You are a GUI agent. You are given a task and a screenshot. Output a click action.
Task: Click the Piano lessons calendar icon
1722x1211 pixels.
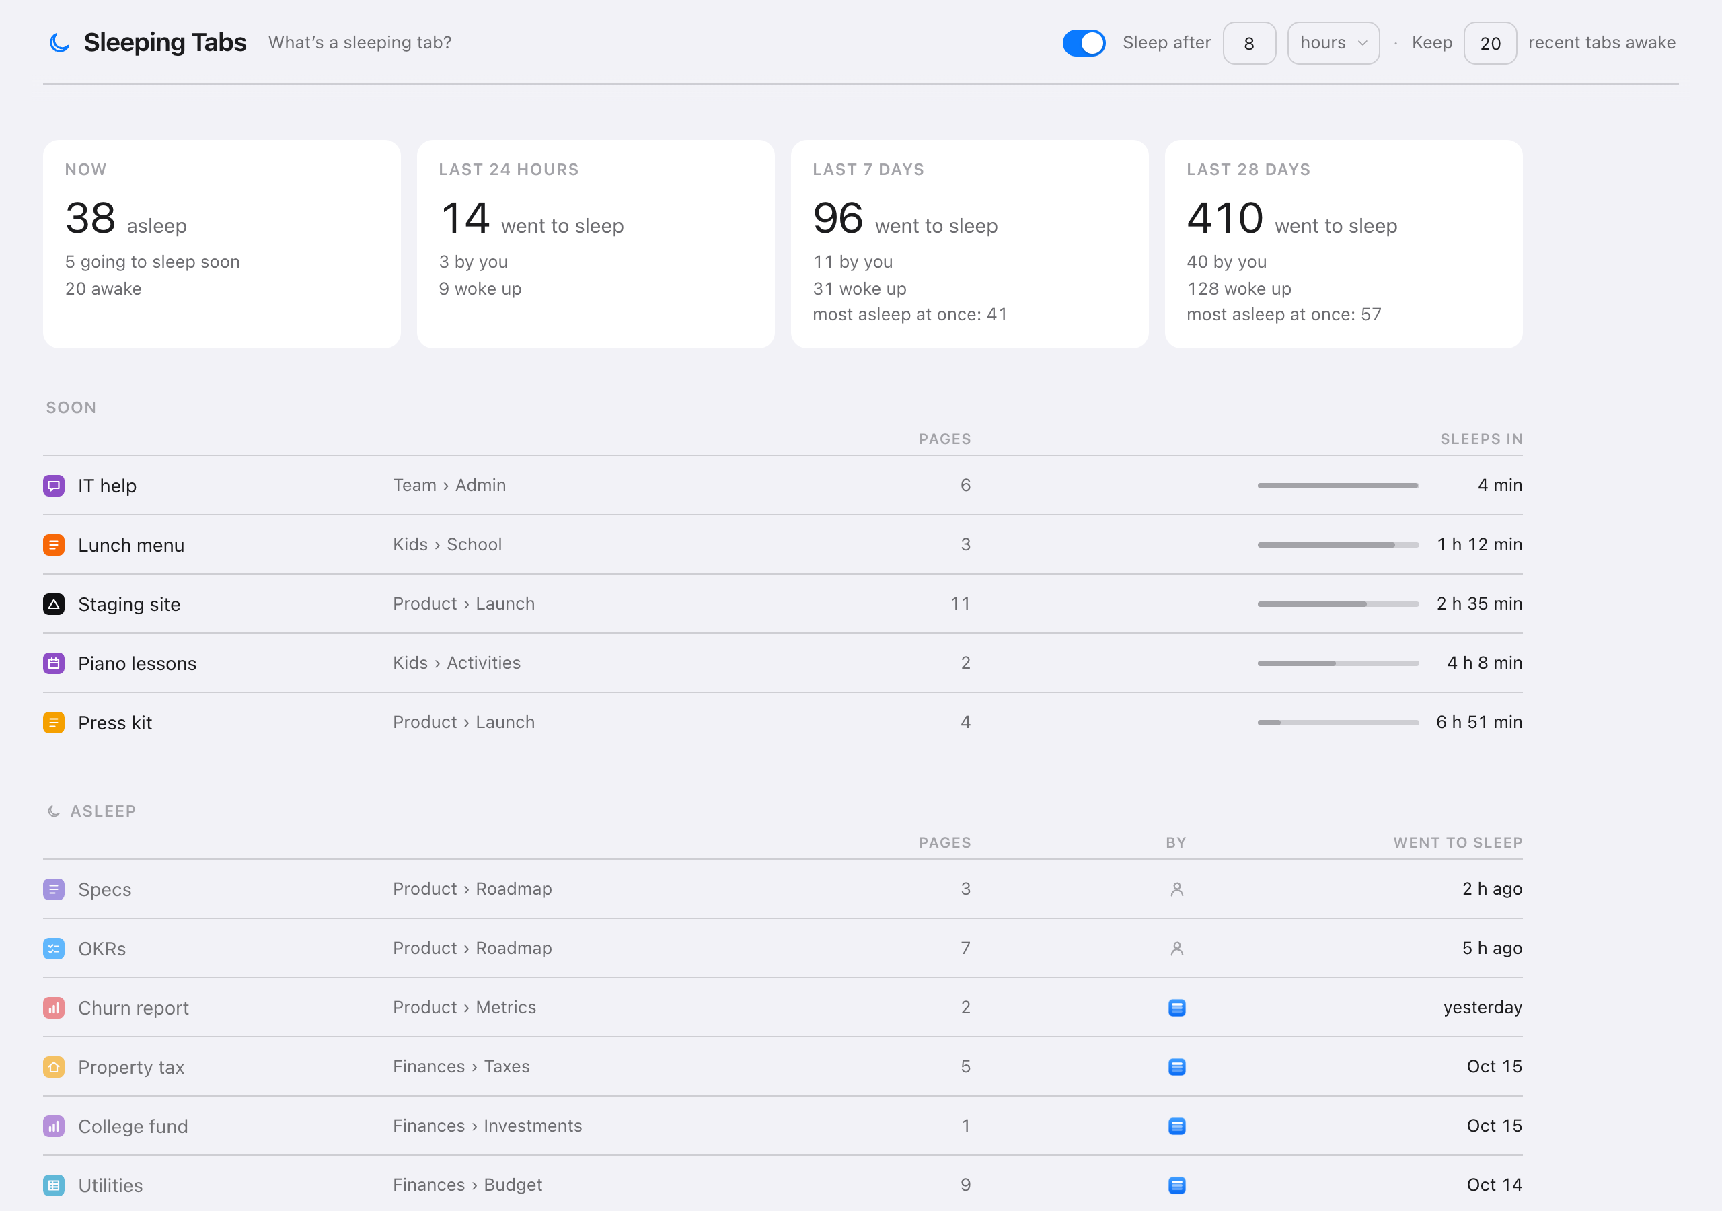coord(53,663)
